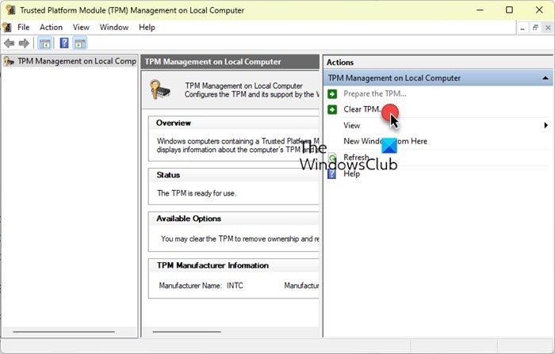Select New Window from Here action
This screenshot has width=555, height=354.
pyautogui.click(x=385, y=141)
